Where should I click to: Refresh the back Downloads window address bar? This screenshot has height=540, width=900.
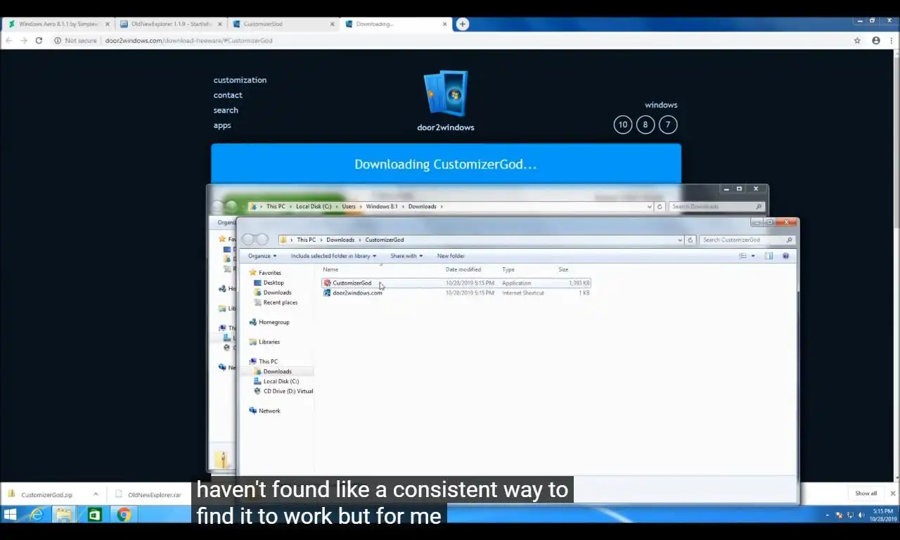tap(660, 206)
